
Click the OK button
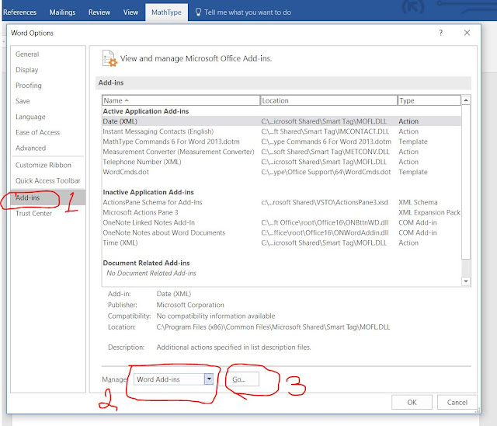pos(412,402)
